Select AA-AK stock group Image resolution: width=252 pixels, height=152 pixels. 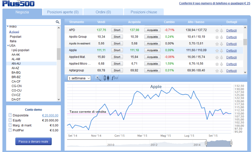(x=16, y=55)
